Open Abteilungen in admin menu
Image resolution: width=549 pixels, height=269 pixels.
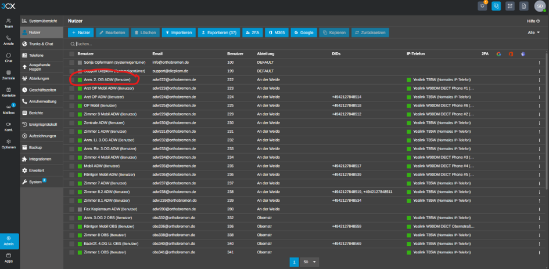[x=41, y=79]
